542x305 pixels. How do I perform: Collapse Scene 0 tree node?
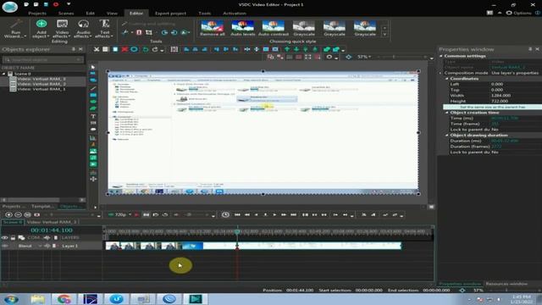click(3, 74)
